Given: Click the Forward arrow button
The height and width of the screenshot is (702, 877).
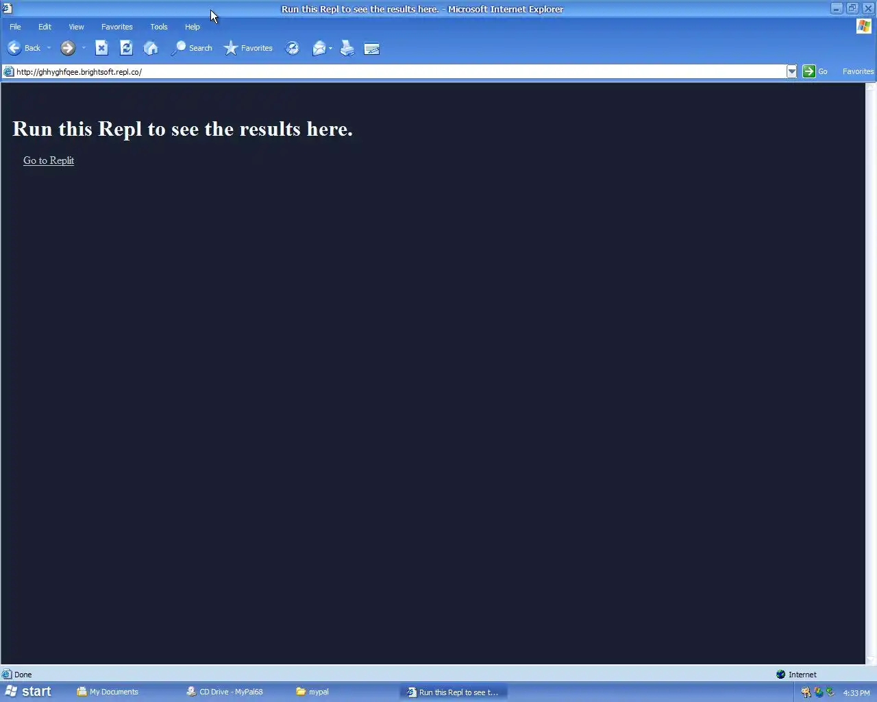Looking at the screenshot, I should click(x=67, y=48).
